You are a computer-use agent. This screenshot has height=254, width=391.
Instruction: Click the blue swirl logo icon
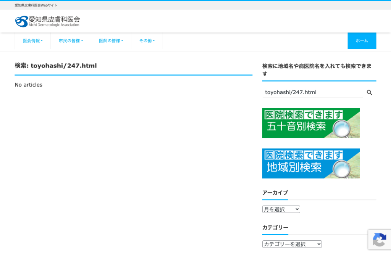point(21,21)
